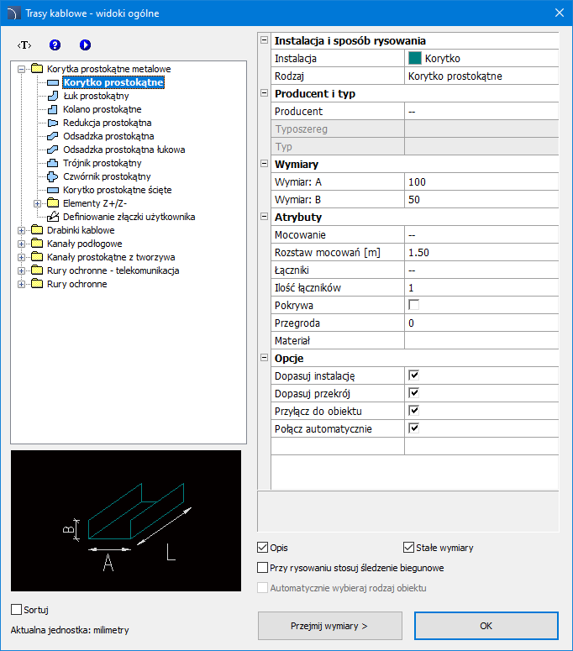Collapse the Wymiary property section
Viewport: 573px width, 651px height.
click(x=265, y=165)
